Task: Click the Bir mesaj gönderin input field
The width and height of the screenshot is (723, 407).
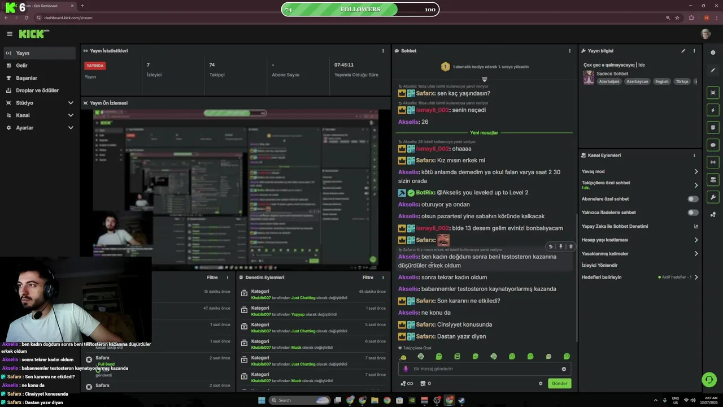Action: (x=486, y=369)
